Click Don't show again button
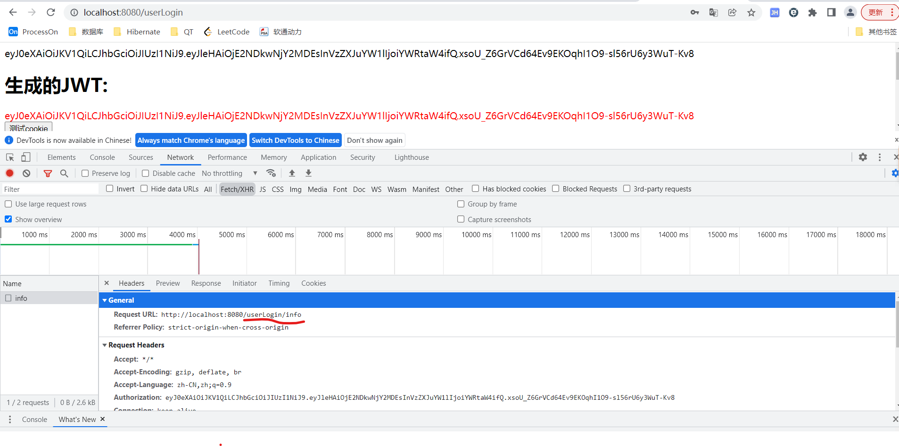The width and height of the screenshot is (899, 446). (375, 140)
